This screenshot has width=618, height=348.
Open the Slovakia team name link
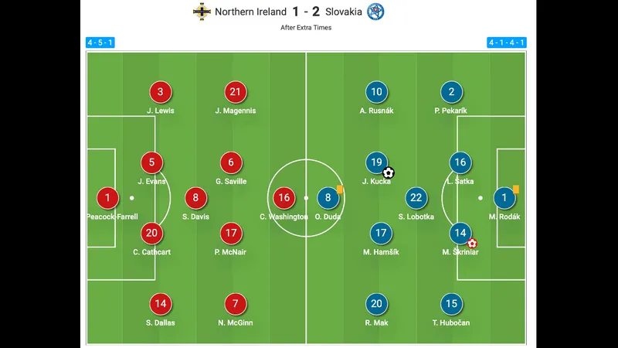point(342,12)
